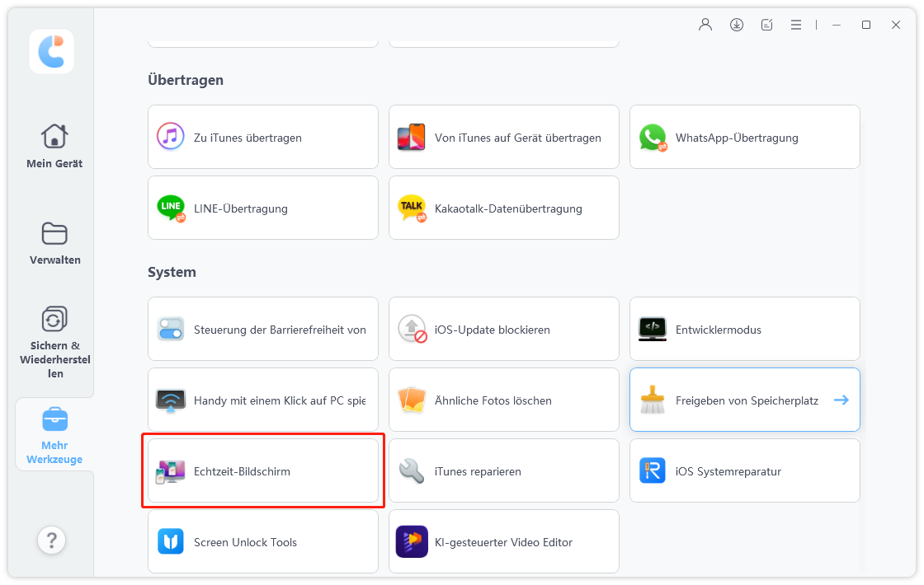Click the yellow KakaoTalk icon
This screenshot has height=585, width=924.
(x=412, y=208)
